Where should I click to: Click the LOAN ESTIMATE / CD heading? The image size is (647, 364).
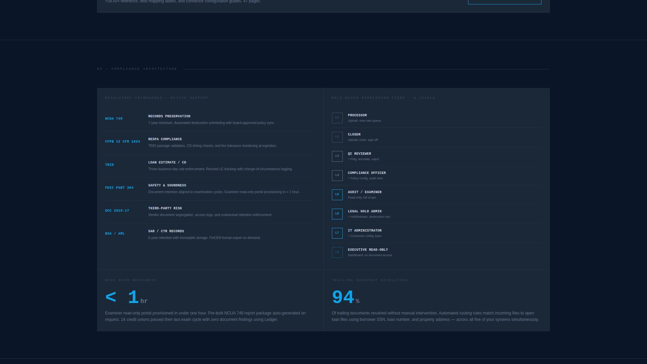(167, 162)
